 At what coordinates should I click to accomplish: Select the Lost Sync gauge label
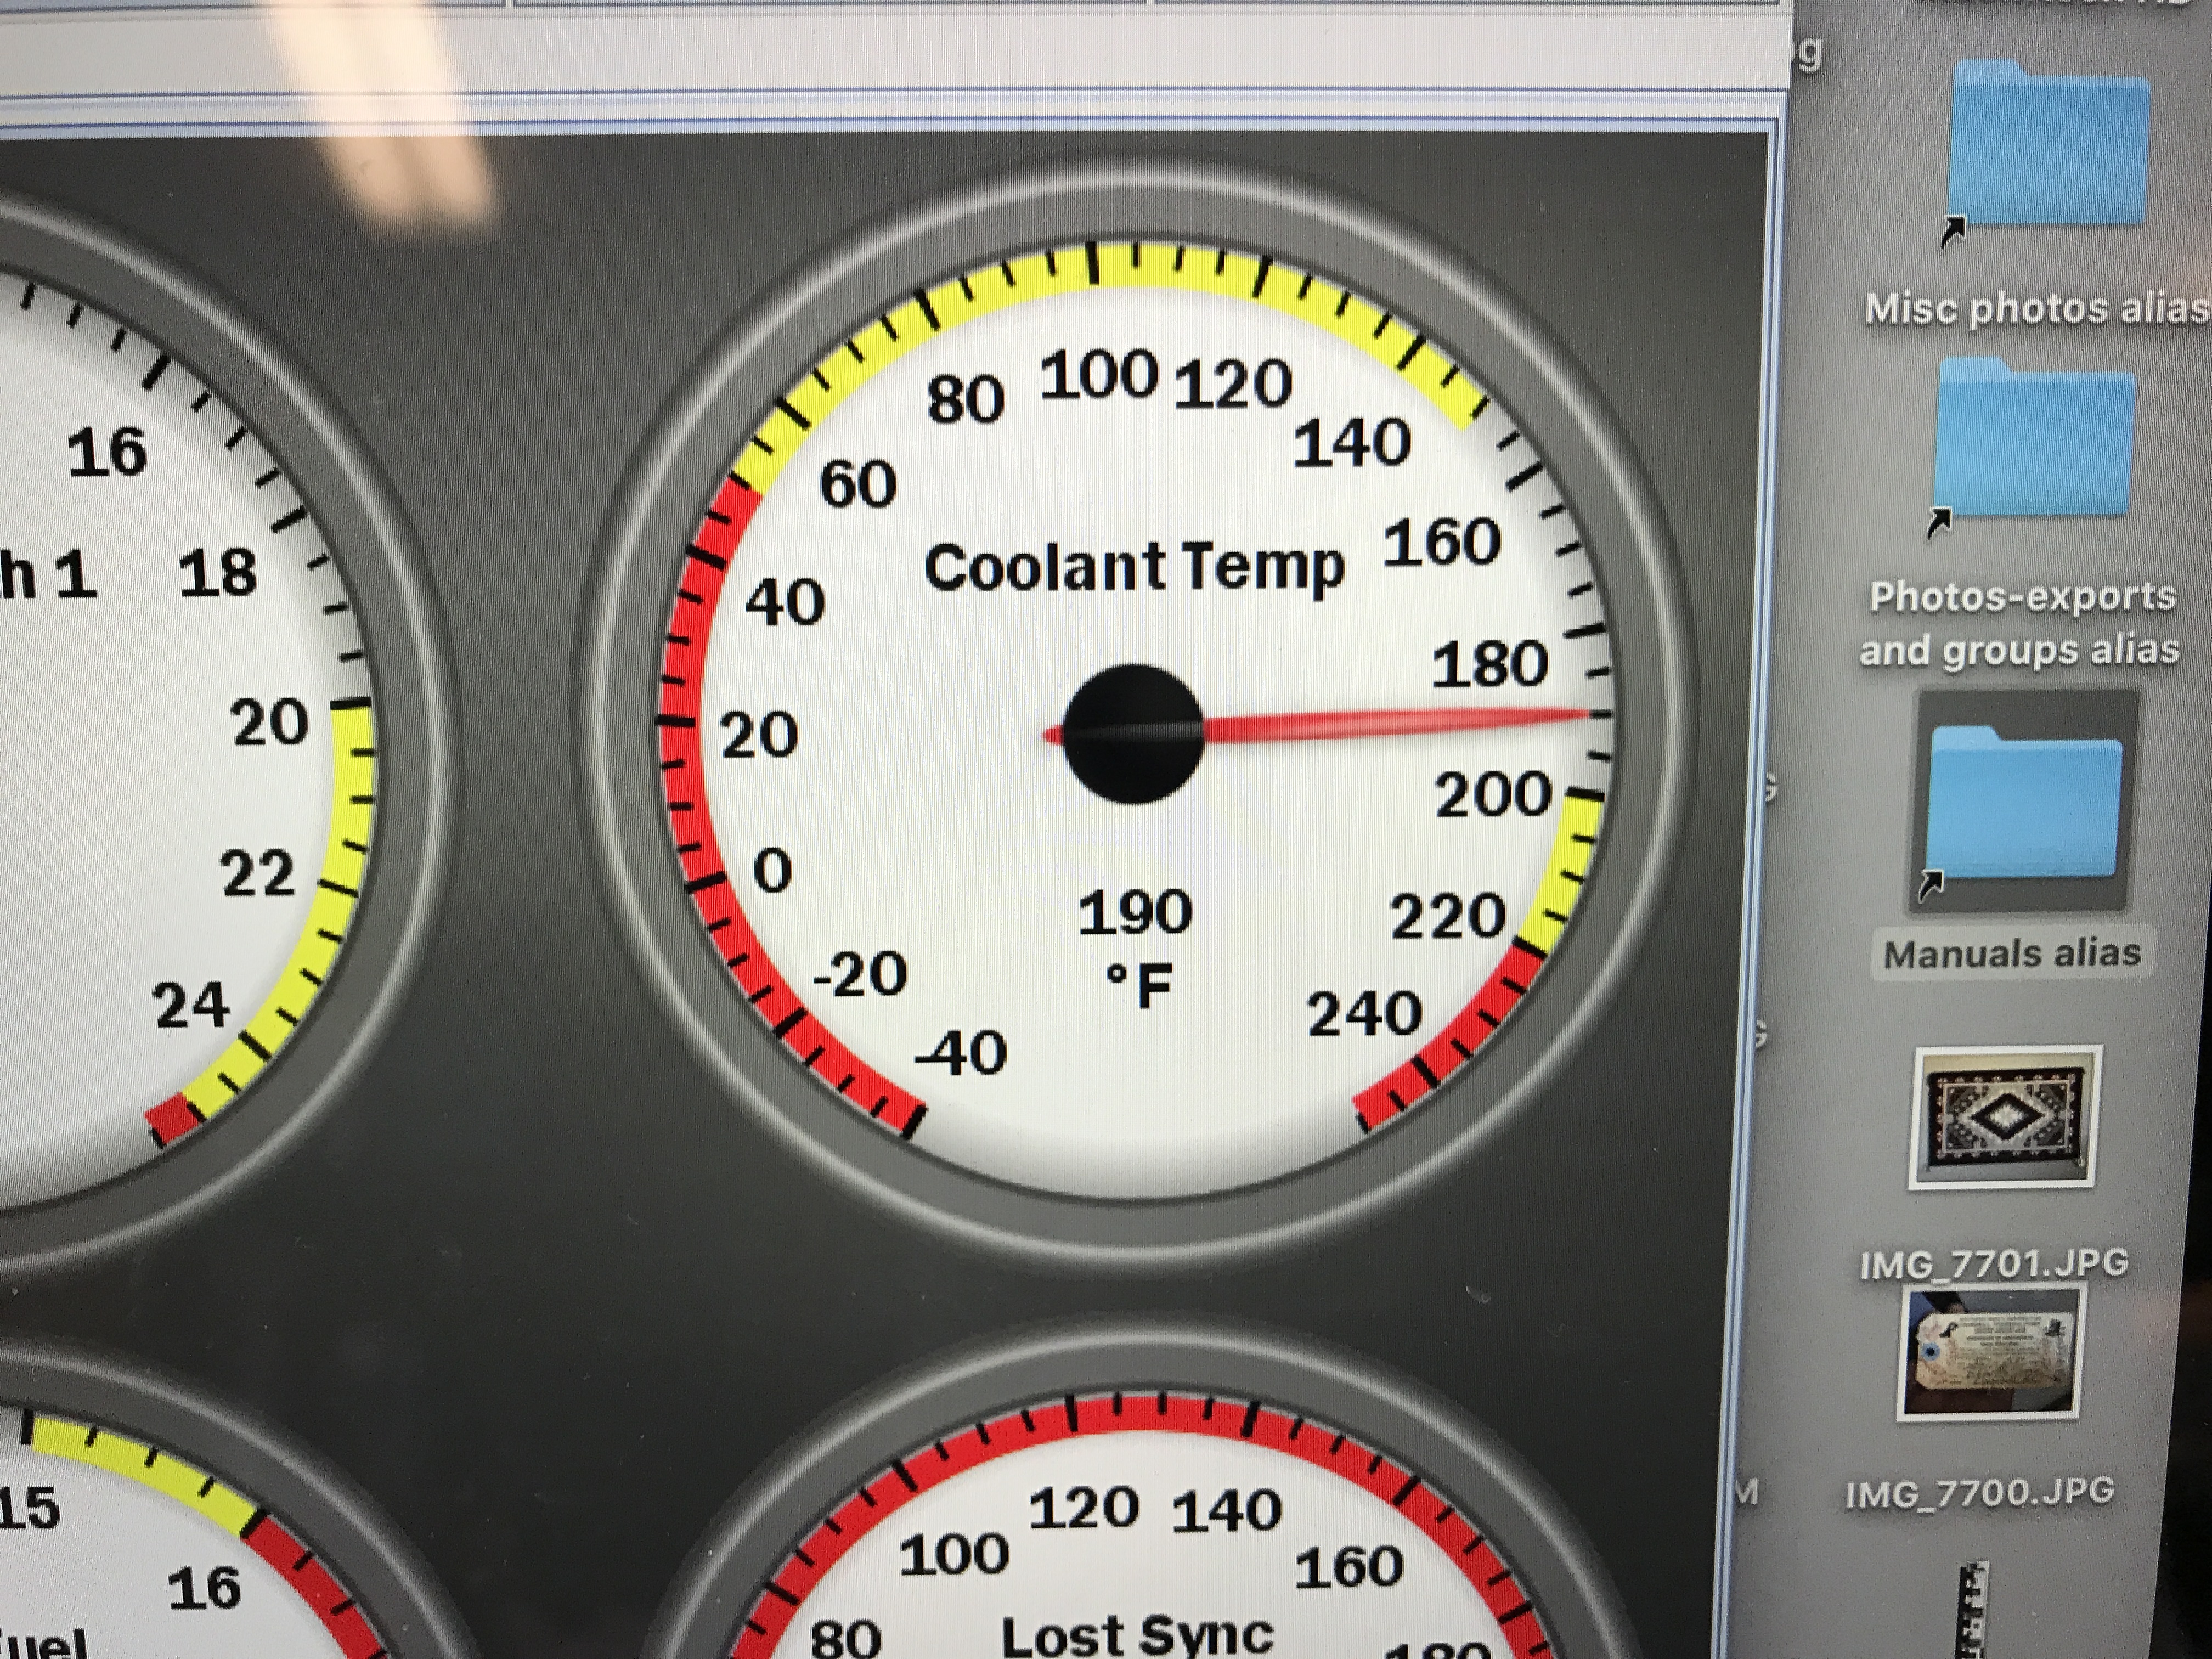tap(1137, 1636)
